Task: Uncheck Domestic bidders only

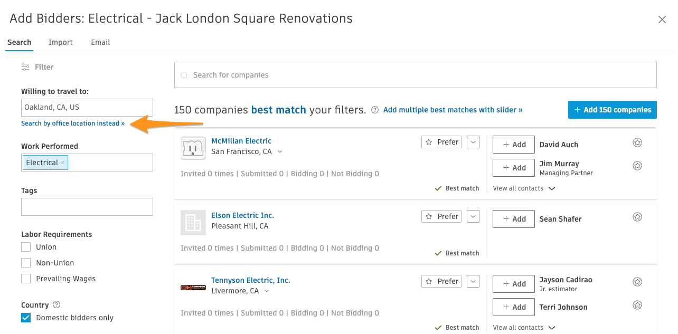Action: coord(25,317)
